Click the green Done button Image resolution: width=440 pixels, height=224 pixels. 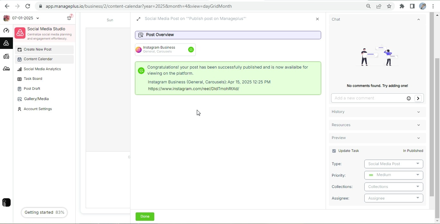click(x=145, y=217)
